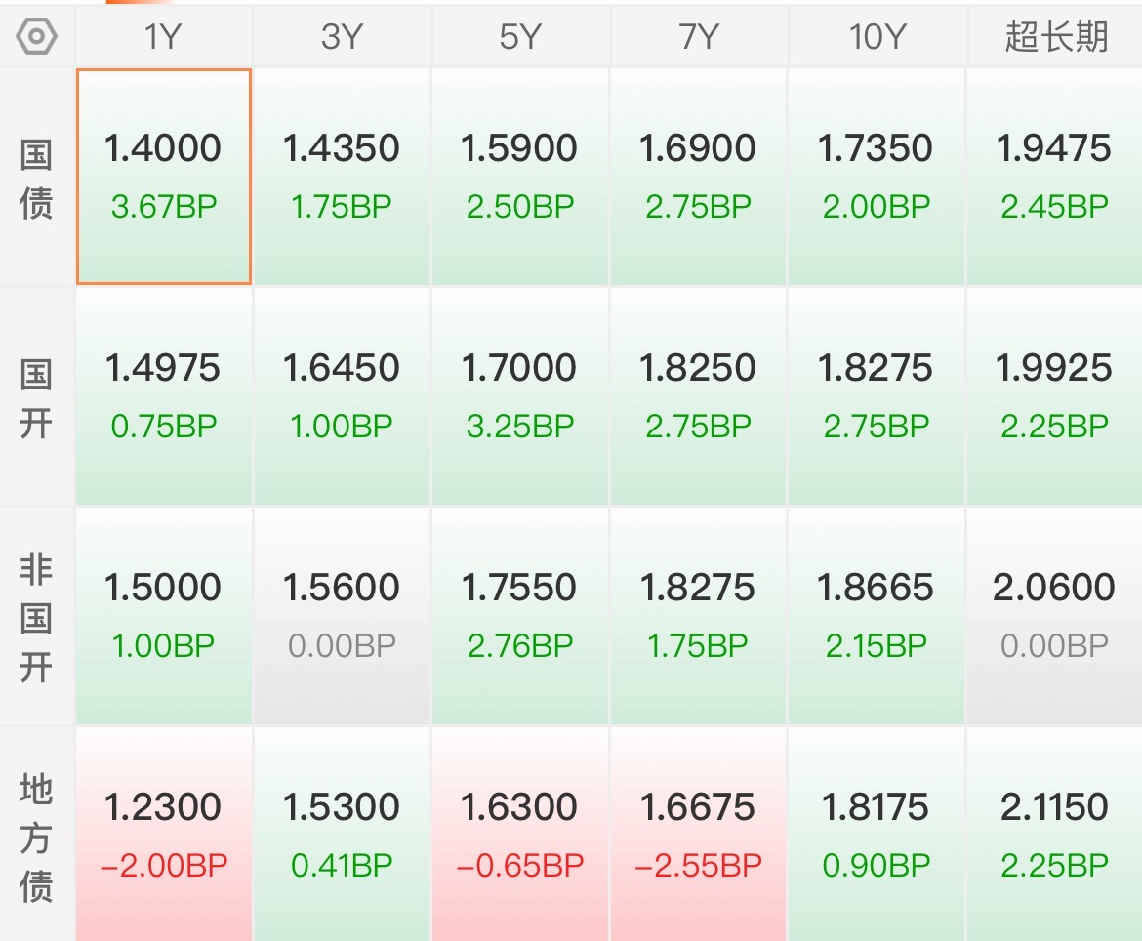Open the 非国开 3Y cell 1.5600

(x=342, y=616)
